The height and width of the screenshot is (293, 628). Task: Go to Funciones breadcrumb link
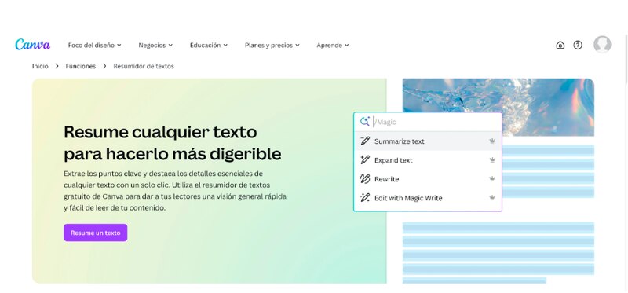81,66
